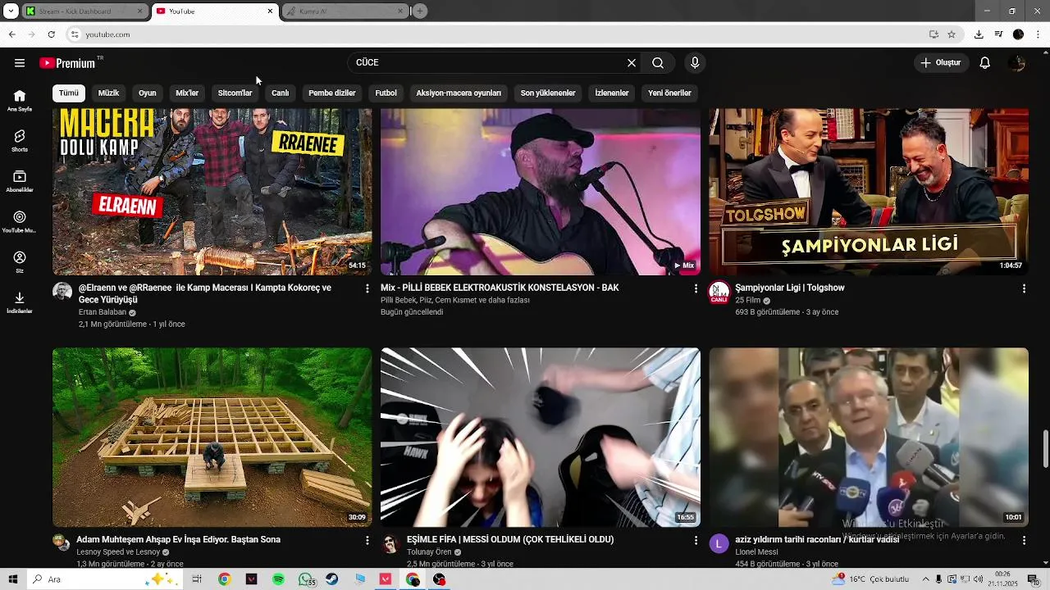Open Spotify from the taskbar
1050x590 pixels.
(278, 579)
